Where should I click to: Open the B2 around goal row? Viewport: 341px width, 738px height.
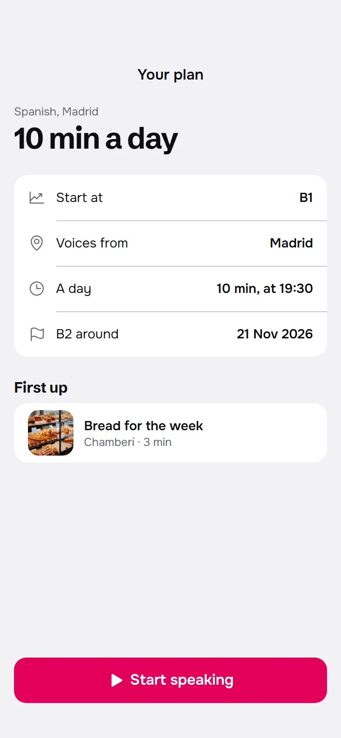pyautogui.click(x=170, y=334)
